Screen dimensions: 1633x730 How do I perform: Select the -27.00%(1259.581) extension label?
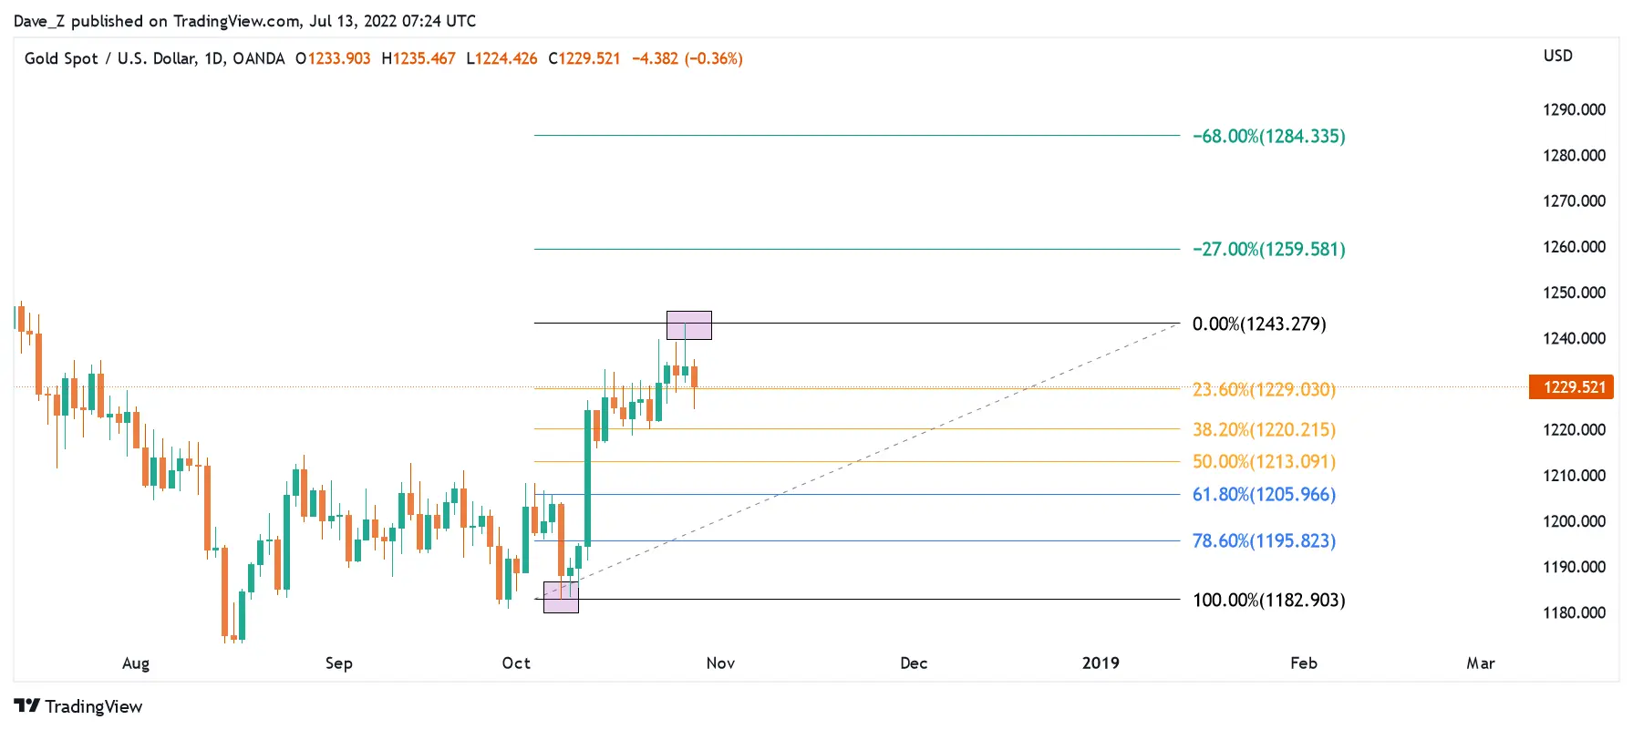point(1268,250)
